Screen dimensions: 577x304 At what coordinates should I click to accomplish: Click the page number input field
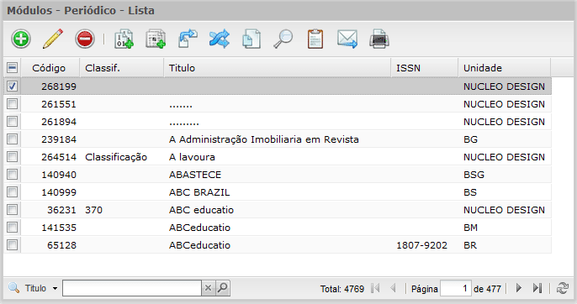pos(456,288)
